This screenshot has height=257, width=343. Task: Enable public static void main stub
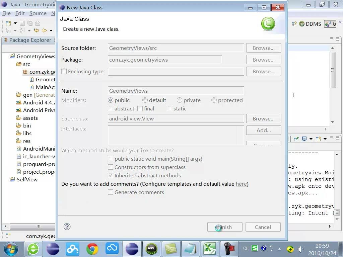[x=111, y=159]
